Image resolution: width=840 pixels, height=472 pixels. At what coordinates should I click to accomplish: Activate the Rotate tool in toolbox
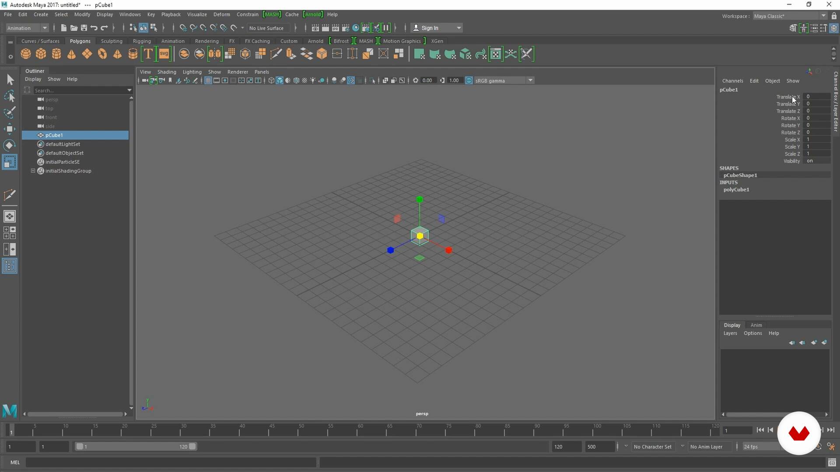(x=10, y=145)
